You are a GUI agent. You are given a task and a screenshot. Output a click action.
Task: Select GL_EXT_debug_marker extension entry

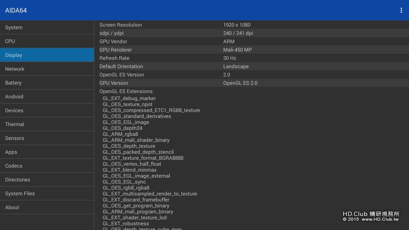[129, 98]
